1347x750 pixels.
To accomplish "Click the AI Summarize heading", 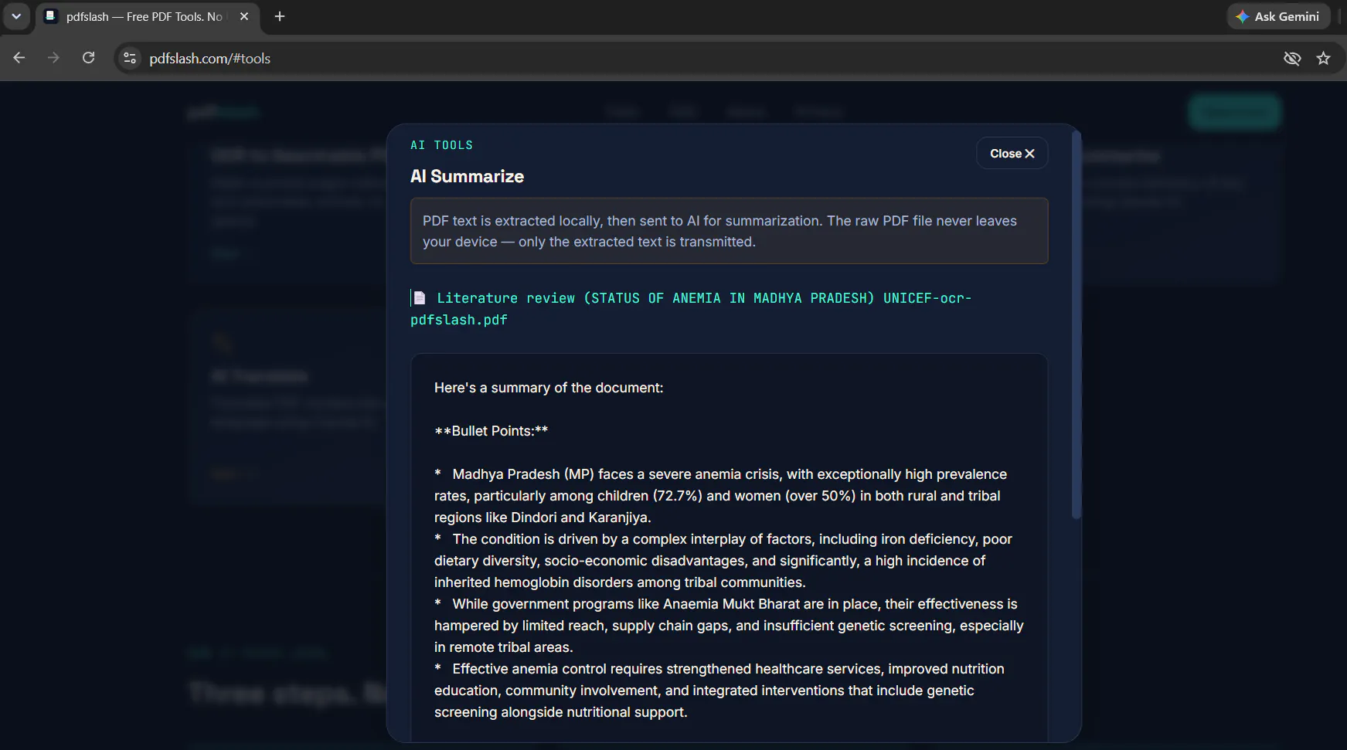I will [467, 176].
